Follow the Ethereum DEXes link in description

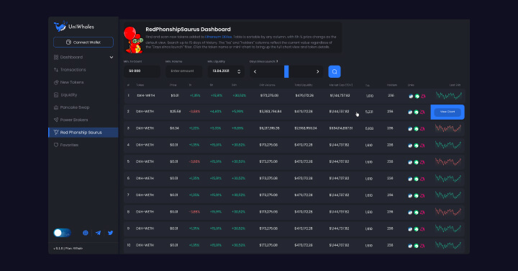tap(219, 37)
